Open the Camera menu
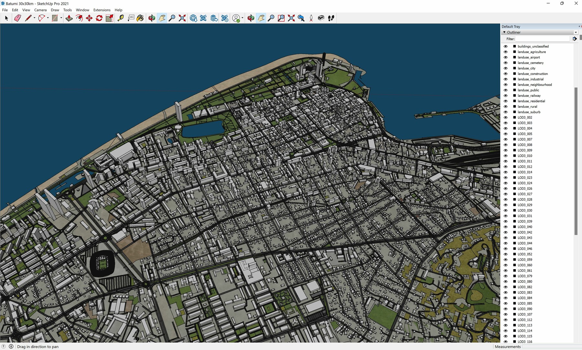Image resolution: width=582 pixels, height=350 pixels. (40, 10)
